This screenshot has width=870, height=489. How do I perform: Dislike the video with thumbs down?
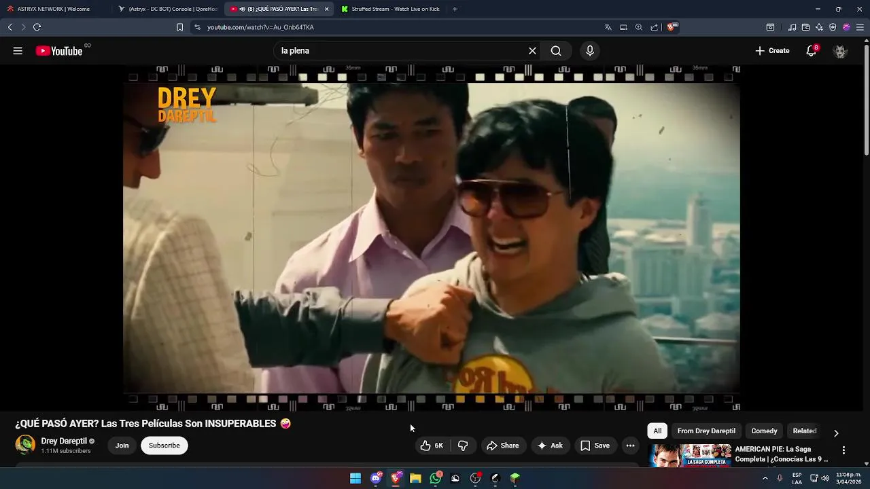(463, 446)
